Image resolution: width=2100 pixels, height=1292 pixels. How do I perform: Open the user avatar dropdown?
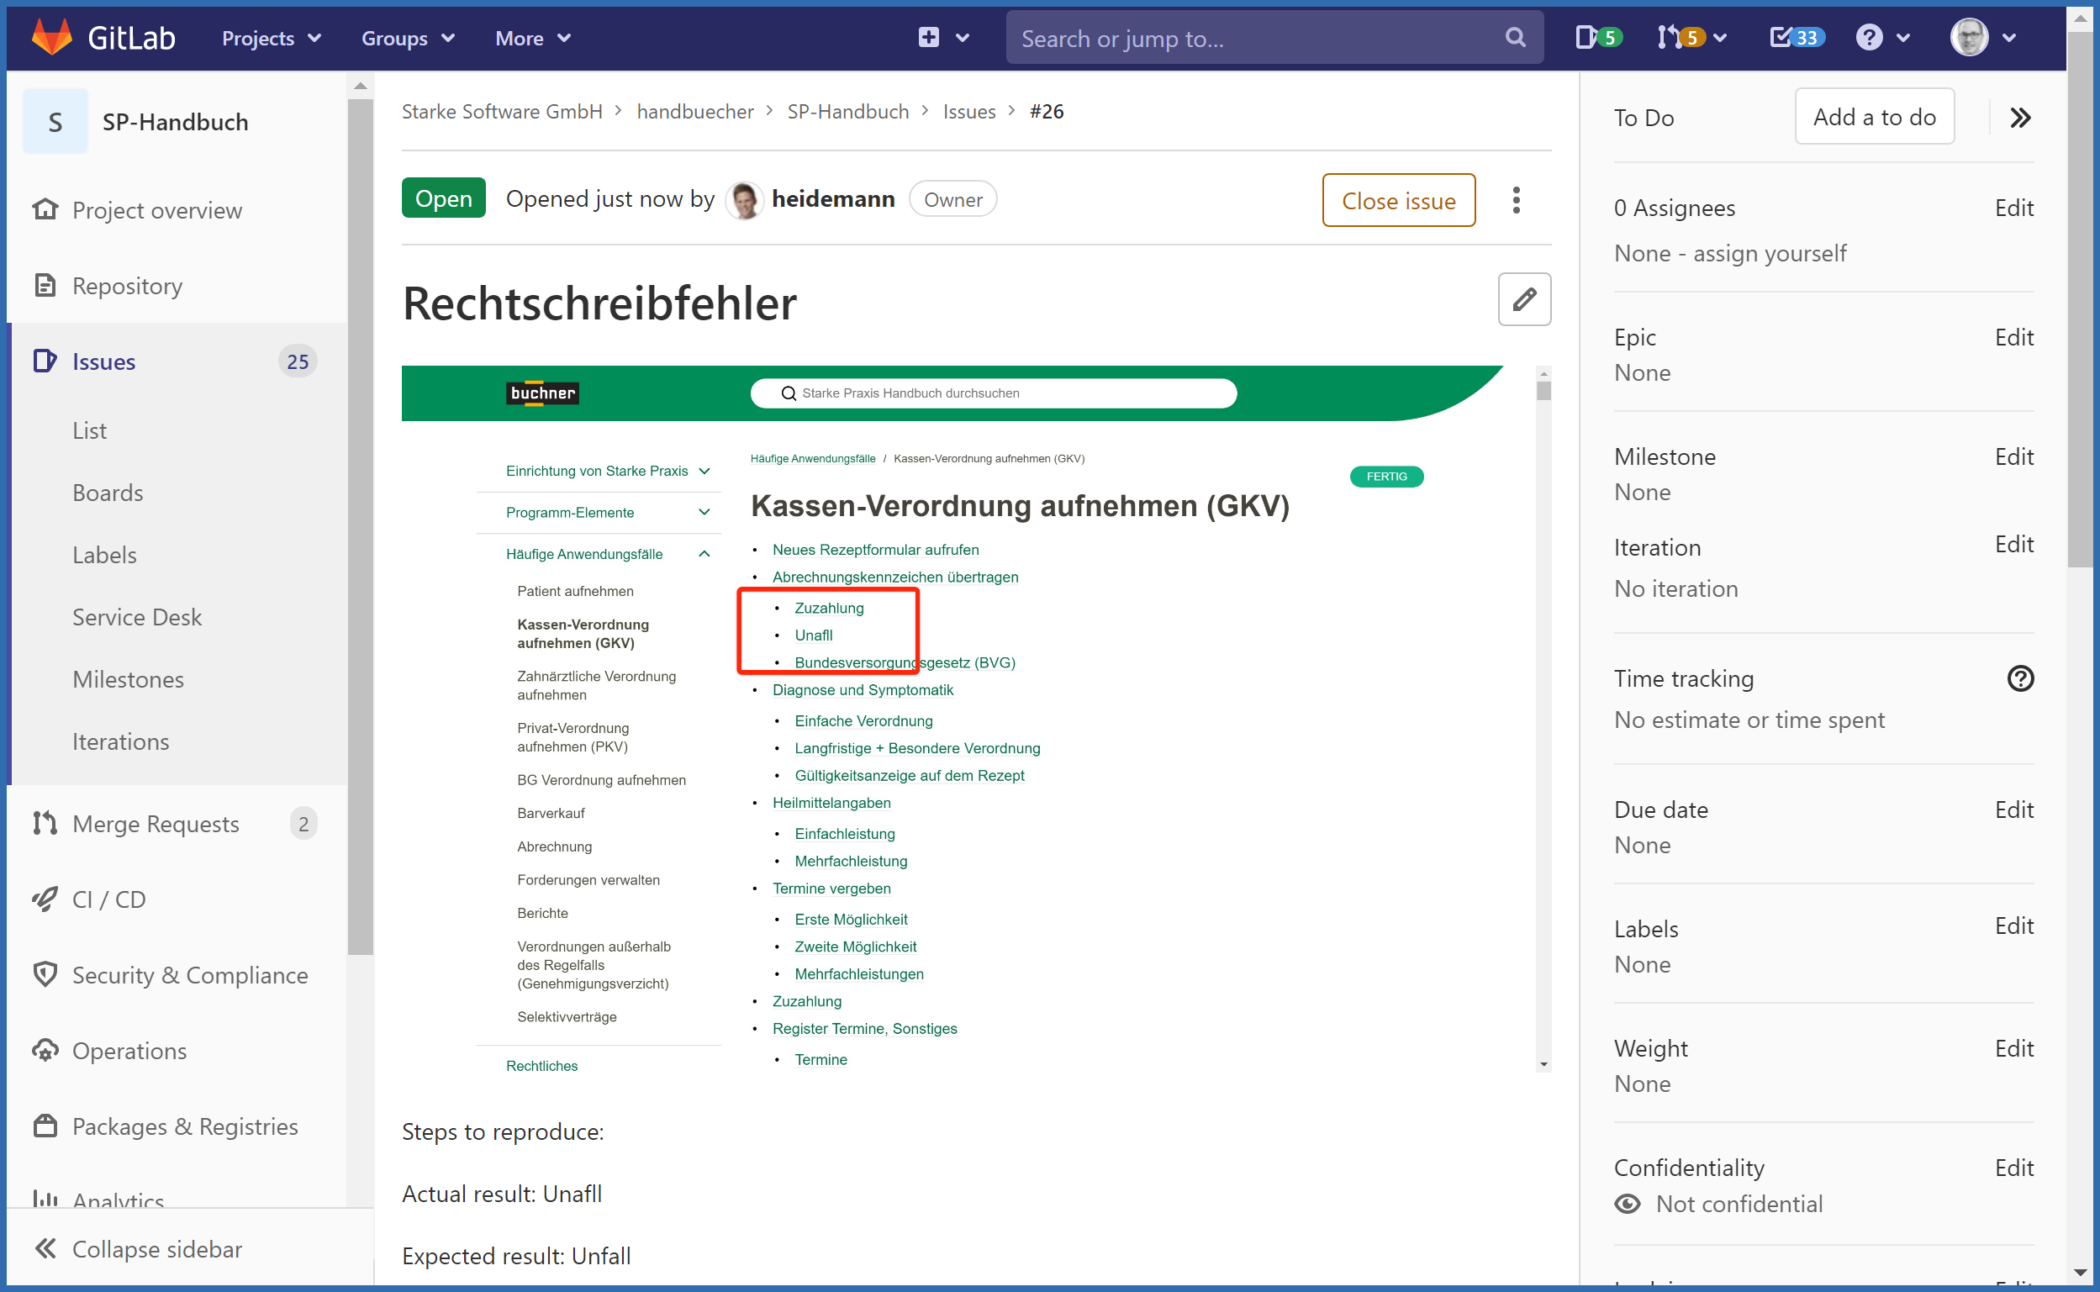click(x=1982, y=38)
